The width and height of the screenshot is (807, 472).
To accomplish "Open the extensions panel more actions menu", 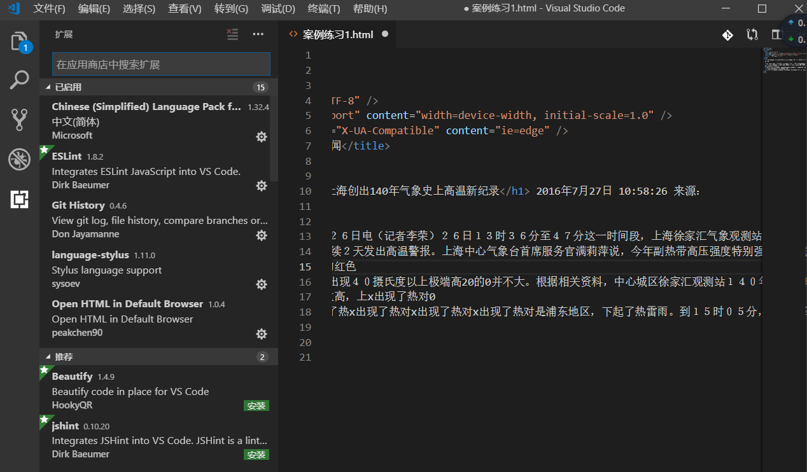I will click(258, 34).
